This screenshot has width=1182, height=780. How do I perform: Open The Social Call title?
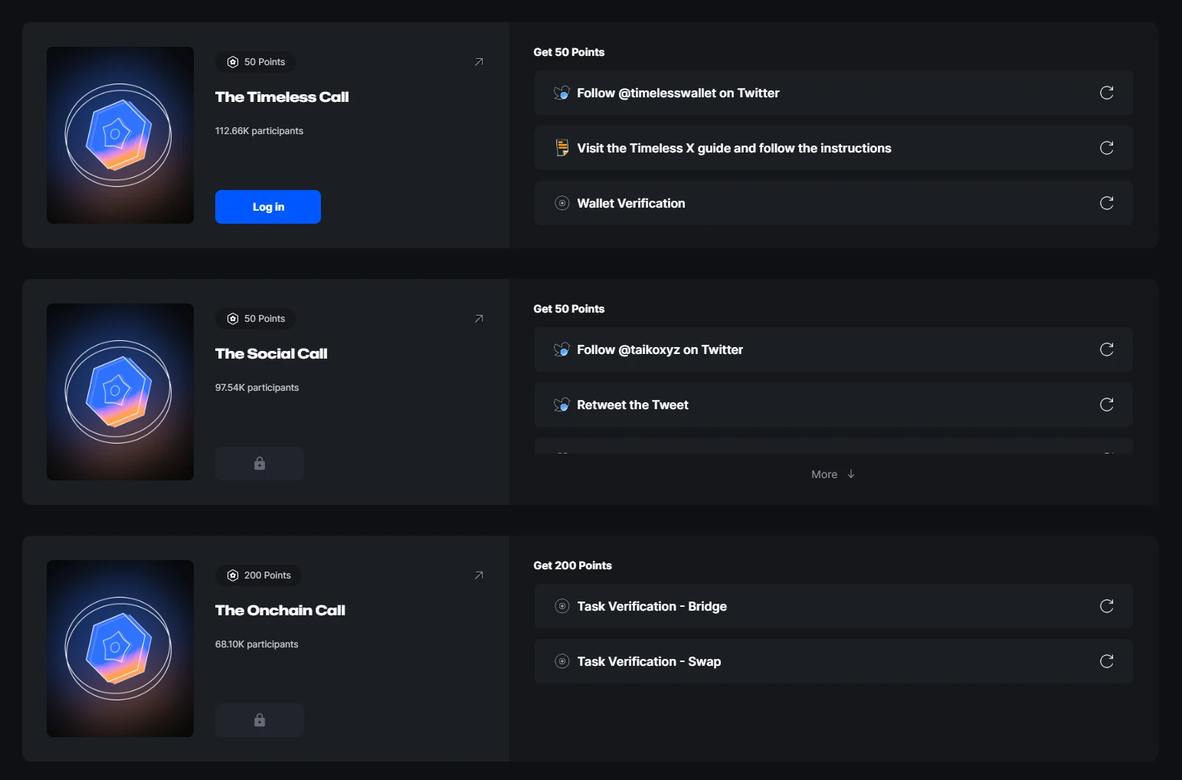point(271,353)
